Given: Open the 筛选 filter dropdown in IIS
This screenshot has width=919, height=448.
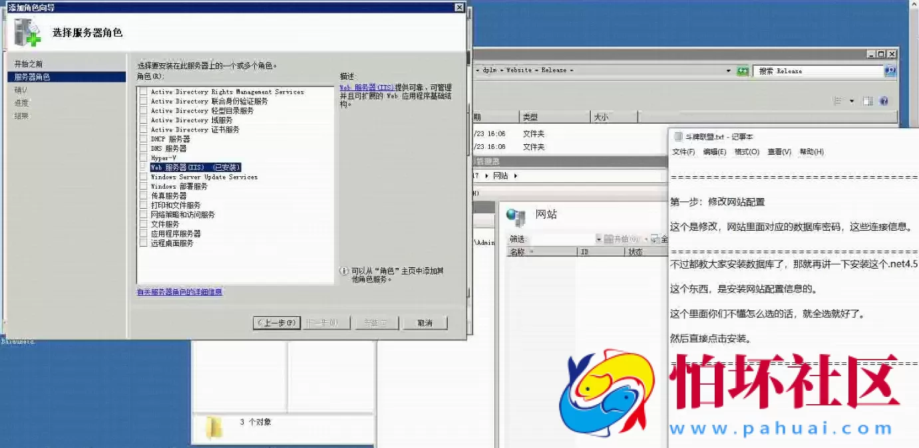Looking at the screenshot, I should point(599,239).
